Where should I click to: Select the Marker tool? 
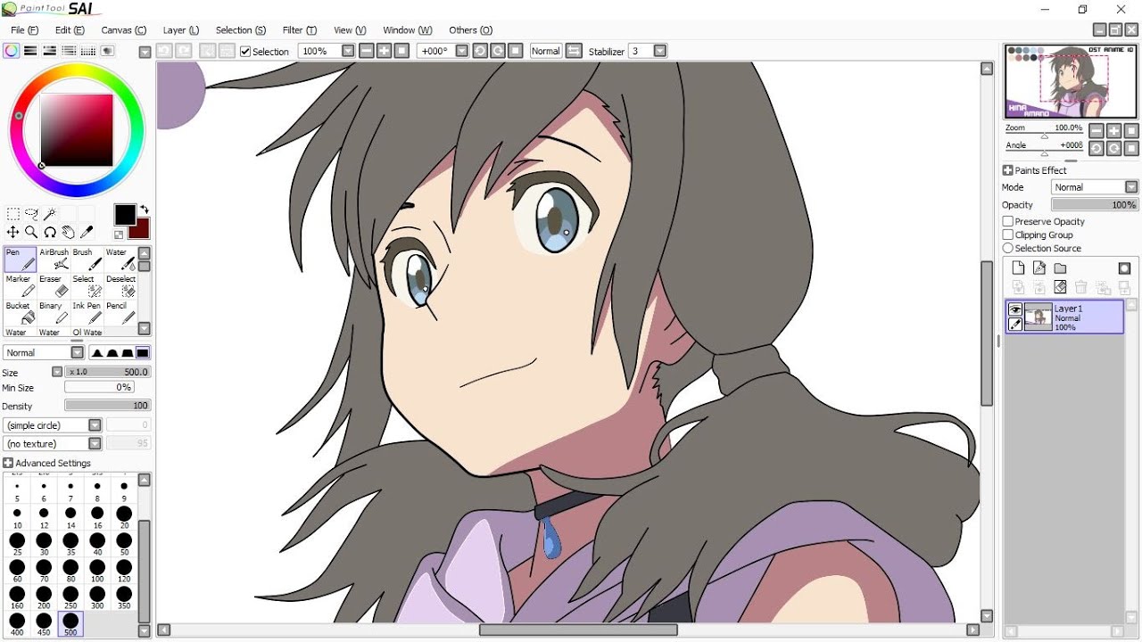pyautogui.click(x=20, y=285)
